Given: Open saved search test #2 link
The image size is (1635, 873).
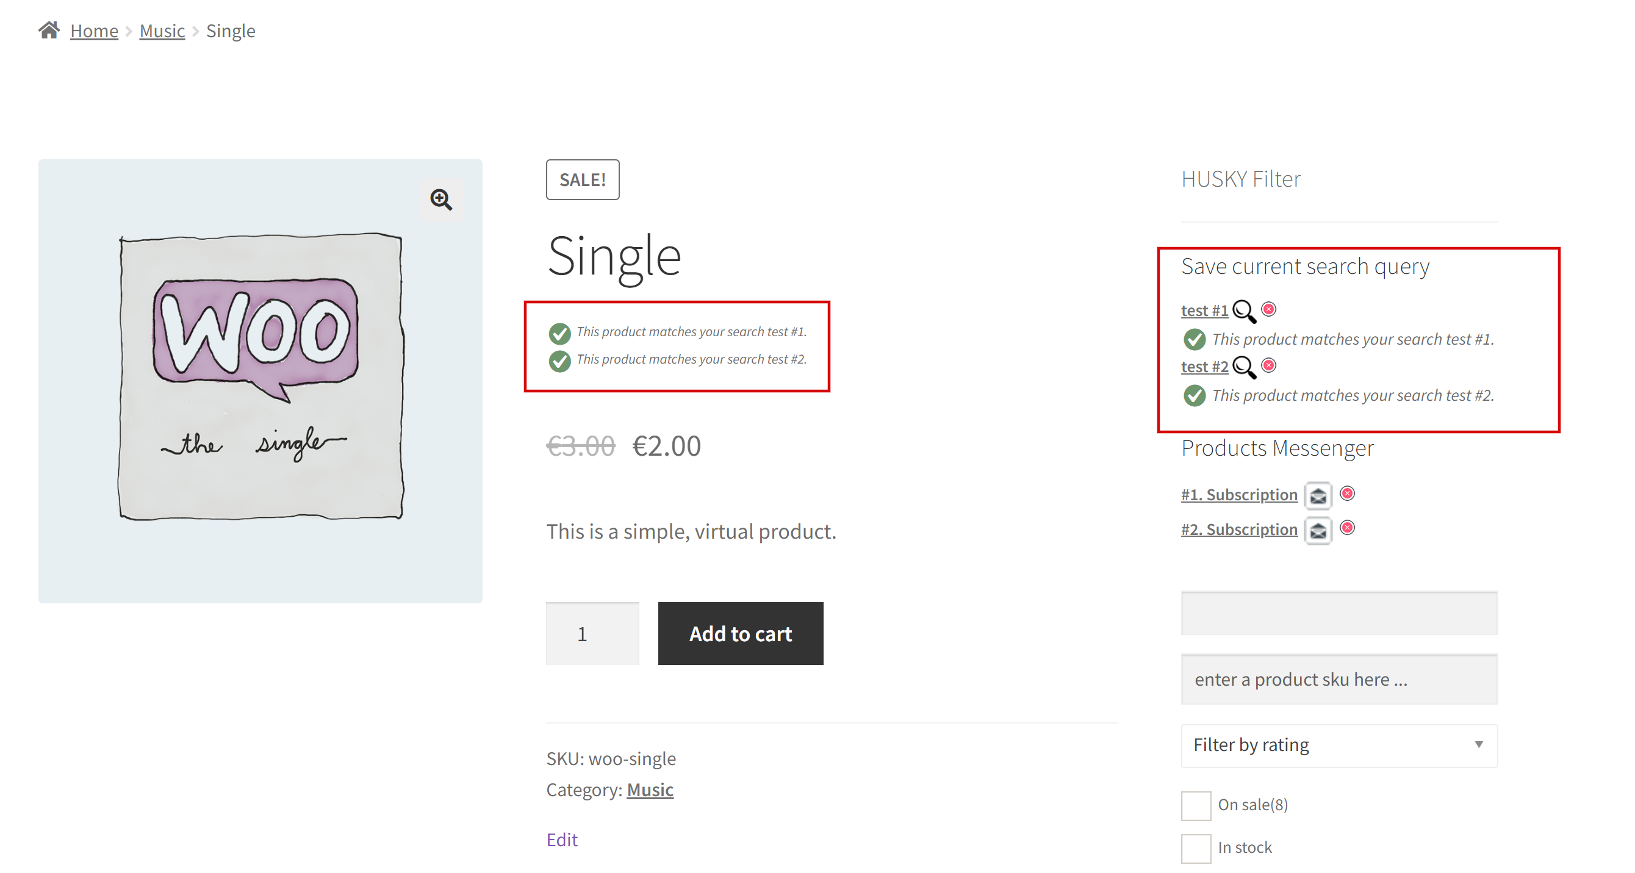Looking at the screenshot, I should point(1204,367).
